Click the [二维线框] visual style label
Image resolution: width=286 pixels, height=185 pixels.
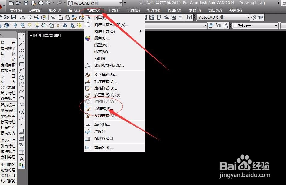[x=53, y=35]
